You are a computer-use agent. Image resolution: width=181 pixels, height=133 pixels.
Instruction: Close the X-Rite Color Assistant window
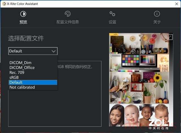tap(176, 4)
